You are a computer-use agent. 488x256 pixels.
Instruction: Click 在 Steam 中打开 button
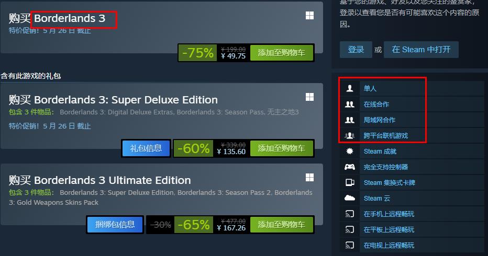421,50
